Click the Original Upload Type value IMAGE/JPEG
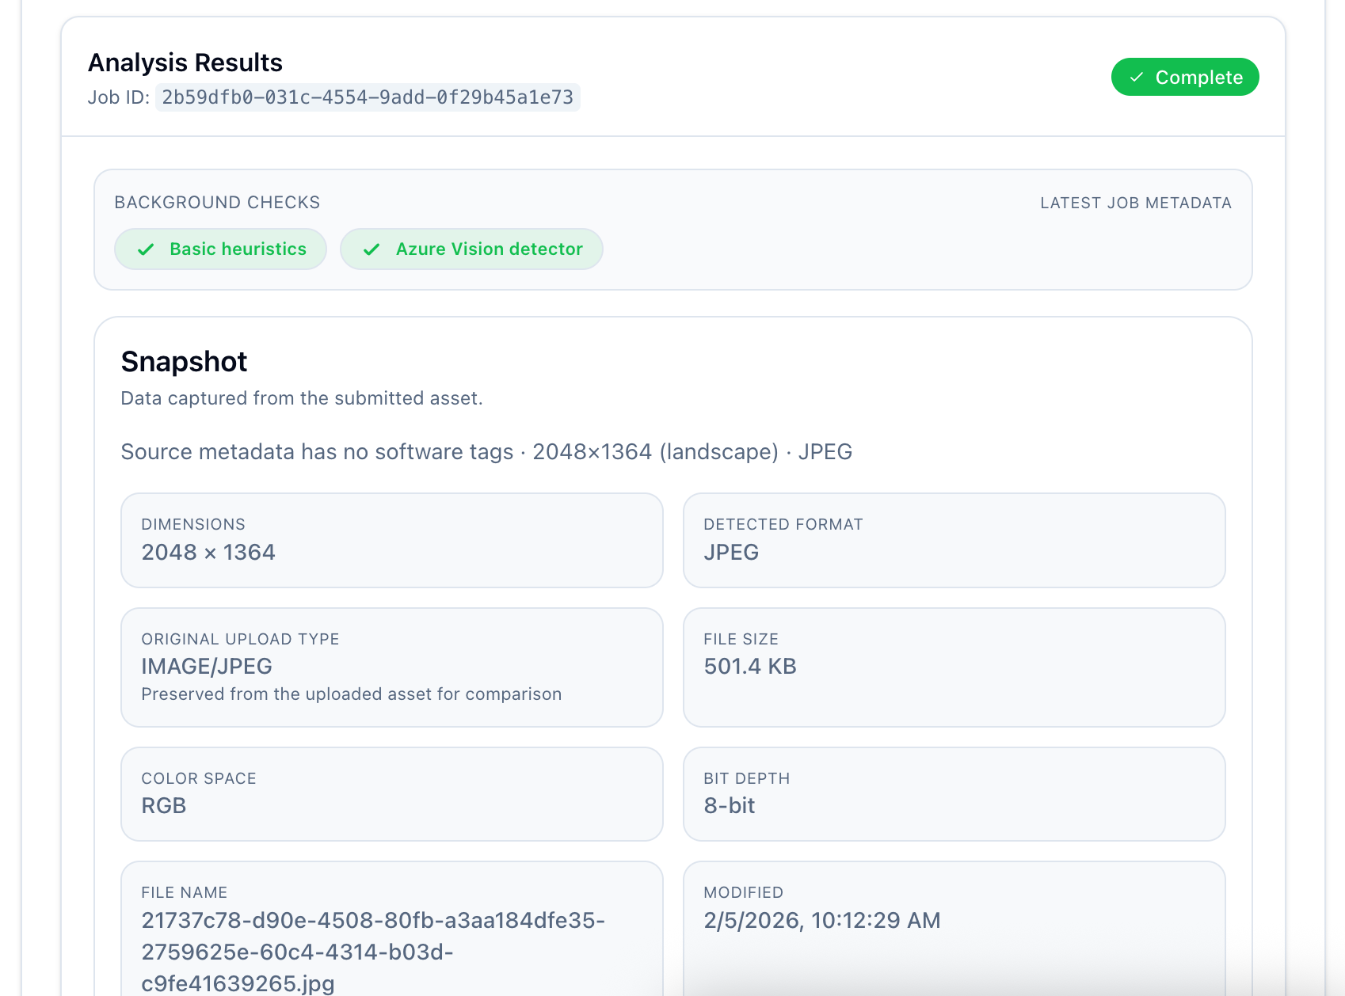Viewport: 1345px width, 996px height. coord(207,667)
